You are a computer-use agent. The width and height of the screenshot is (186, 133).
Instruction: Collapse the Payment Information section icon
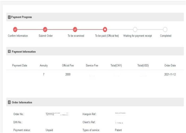click(x=9, y=52)
